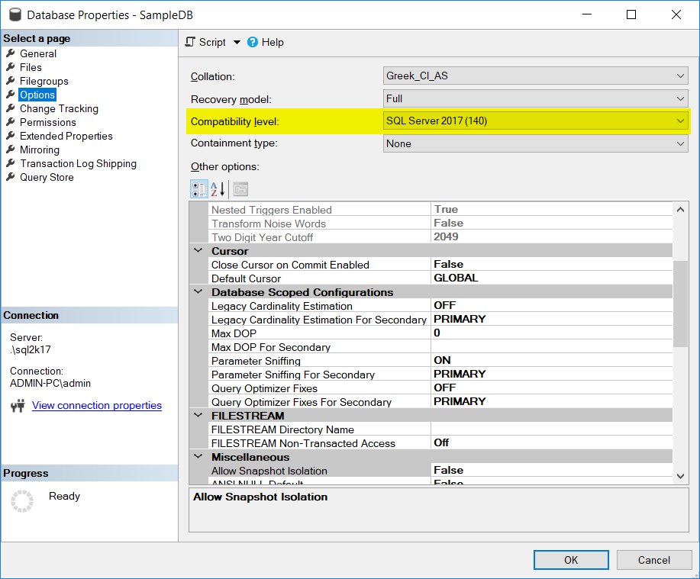This screenshot has height=579, width=700.
Task: Click the connection plug icon
Action: (18, 406)
